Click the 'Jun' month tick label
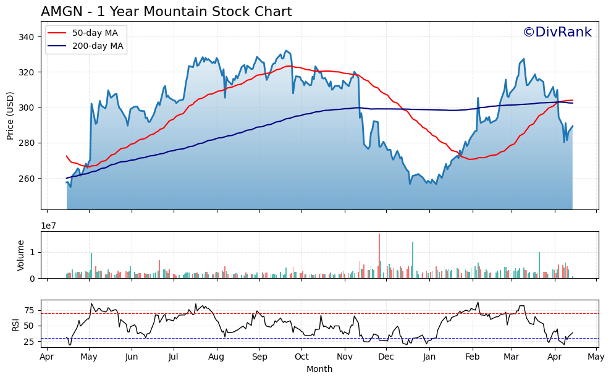 pos(132,357)
